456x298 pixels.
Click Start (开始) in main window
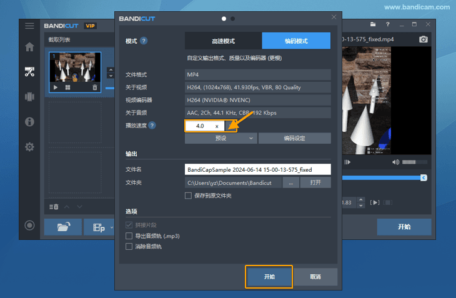404,227
